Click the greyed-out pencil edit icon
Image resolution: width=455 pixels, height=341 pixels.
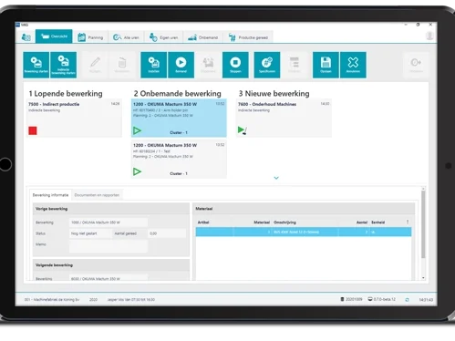pyautogui.click(x=95, y=65)
